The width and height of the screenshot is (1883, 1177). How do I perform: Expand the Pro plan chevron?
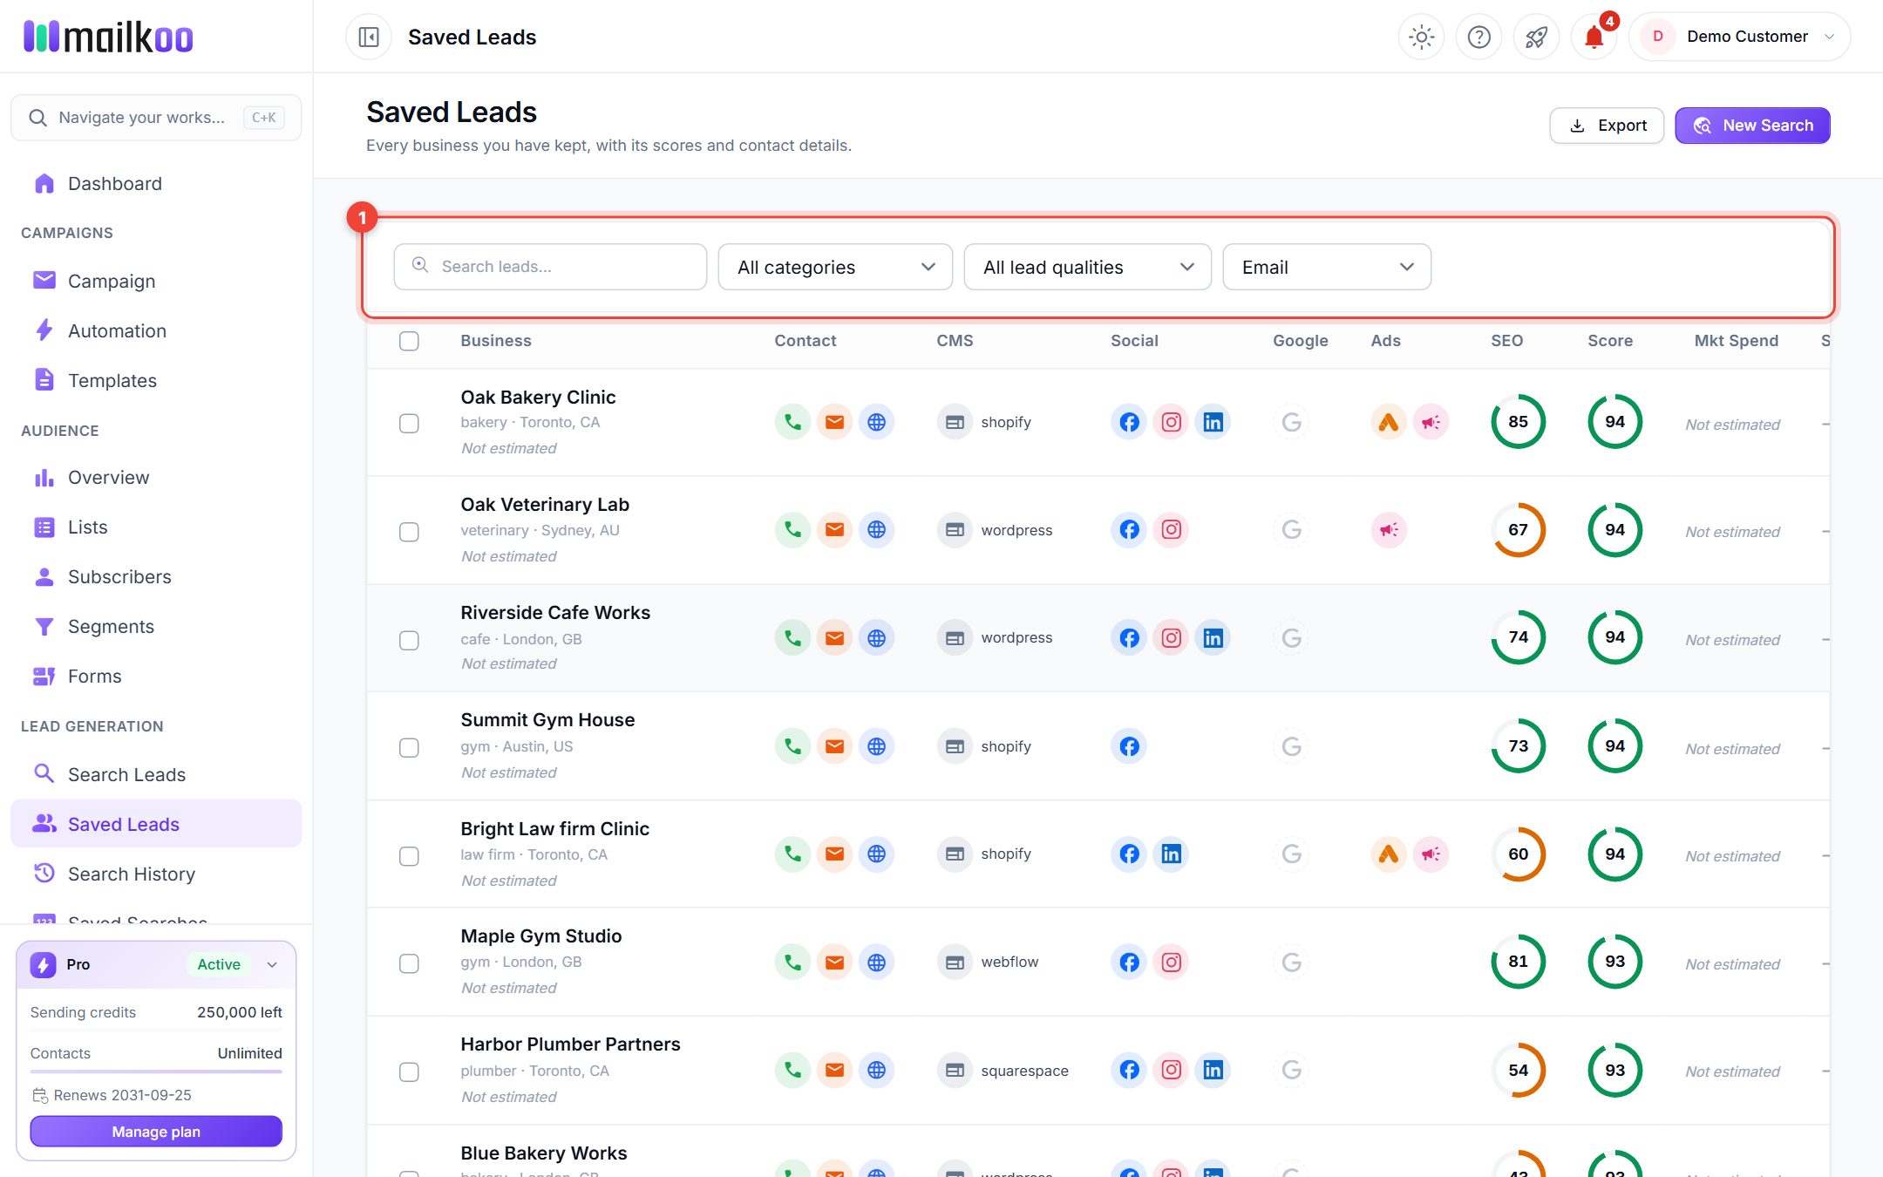[x=272, y=964]
